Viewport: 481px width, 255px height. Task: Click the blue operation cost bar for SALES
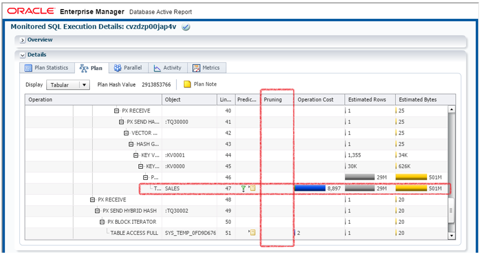310,188
